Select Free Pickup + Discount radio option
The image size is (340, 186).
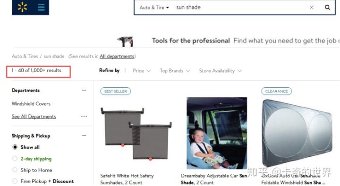point(15,181)
